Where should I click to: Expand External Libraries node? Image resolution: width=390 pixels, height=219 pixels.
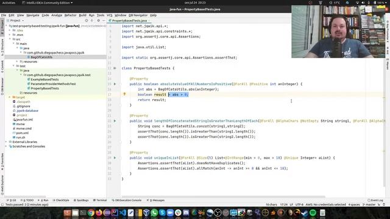(7, 142)
